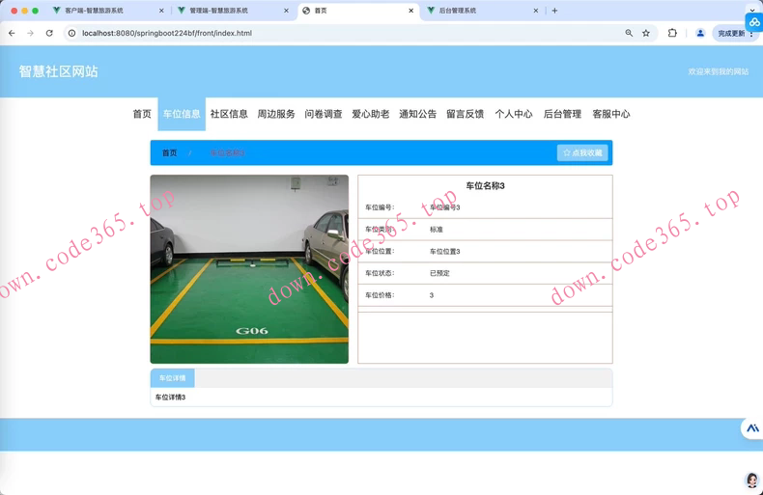Image resolution: width=763 pixels, height=495 pixels.
Task: Go to 周边服务 in navigation
Action: coord(276,114)
